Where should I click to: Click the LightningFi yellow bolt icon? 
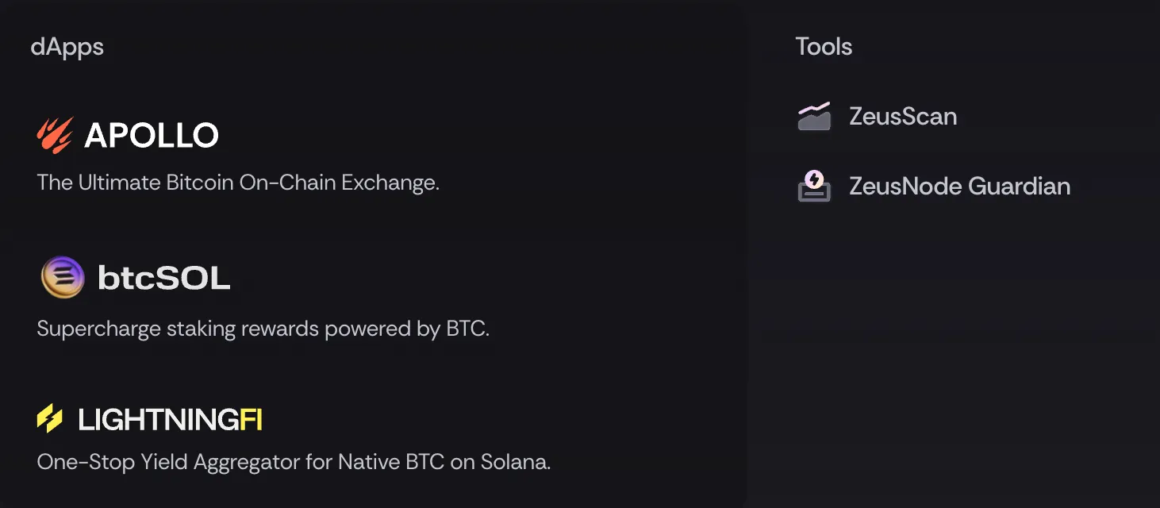(x=50, y=418)
